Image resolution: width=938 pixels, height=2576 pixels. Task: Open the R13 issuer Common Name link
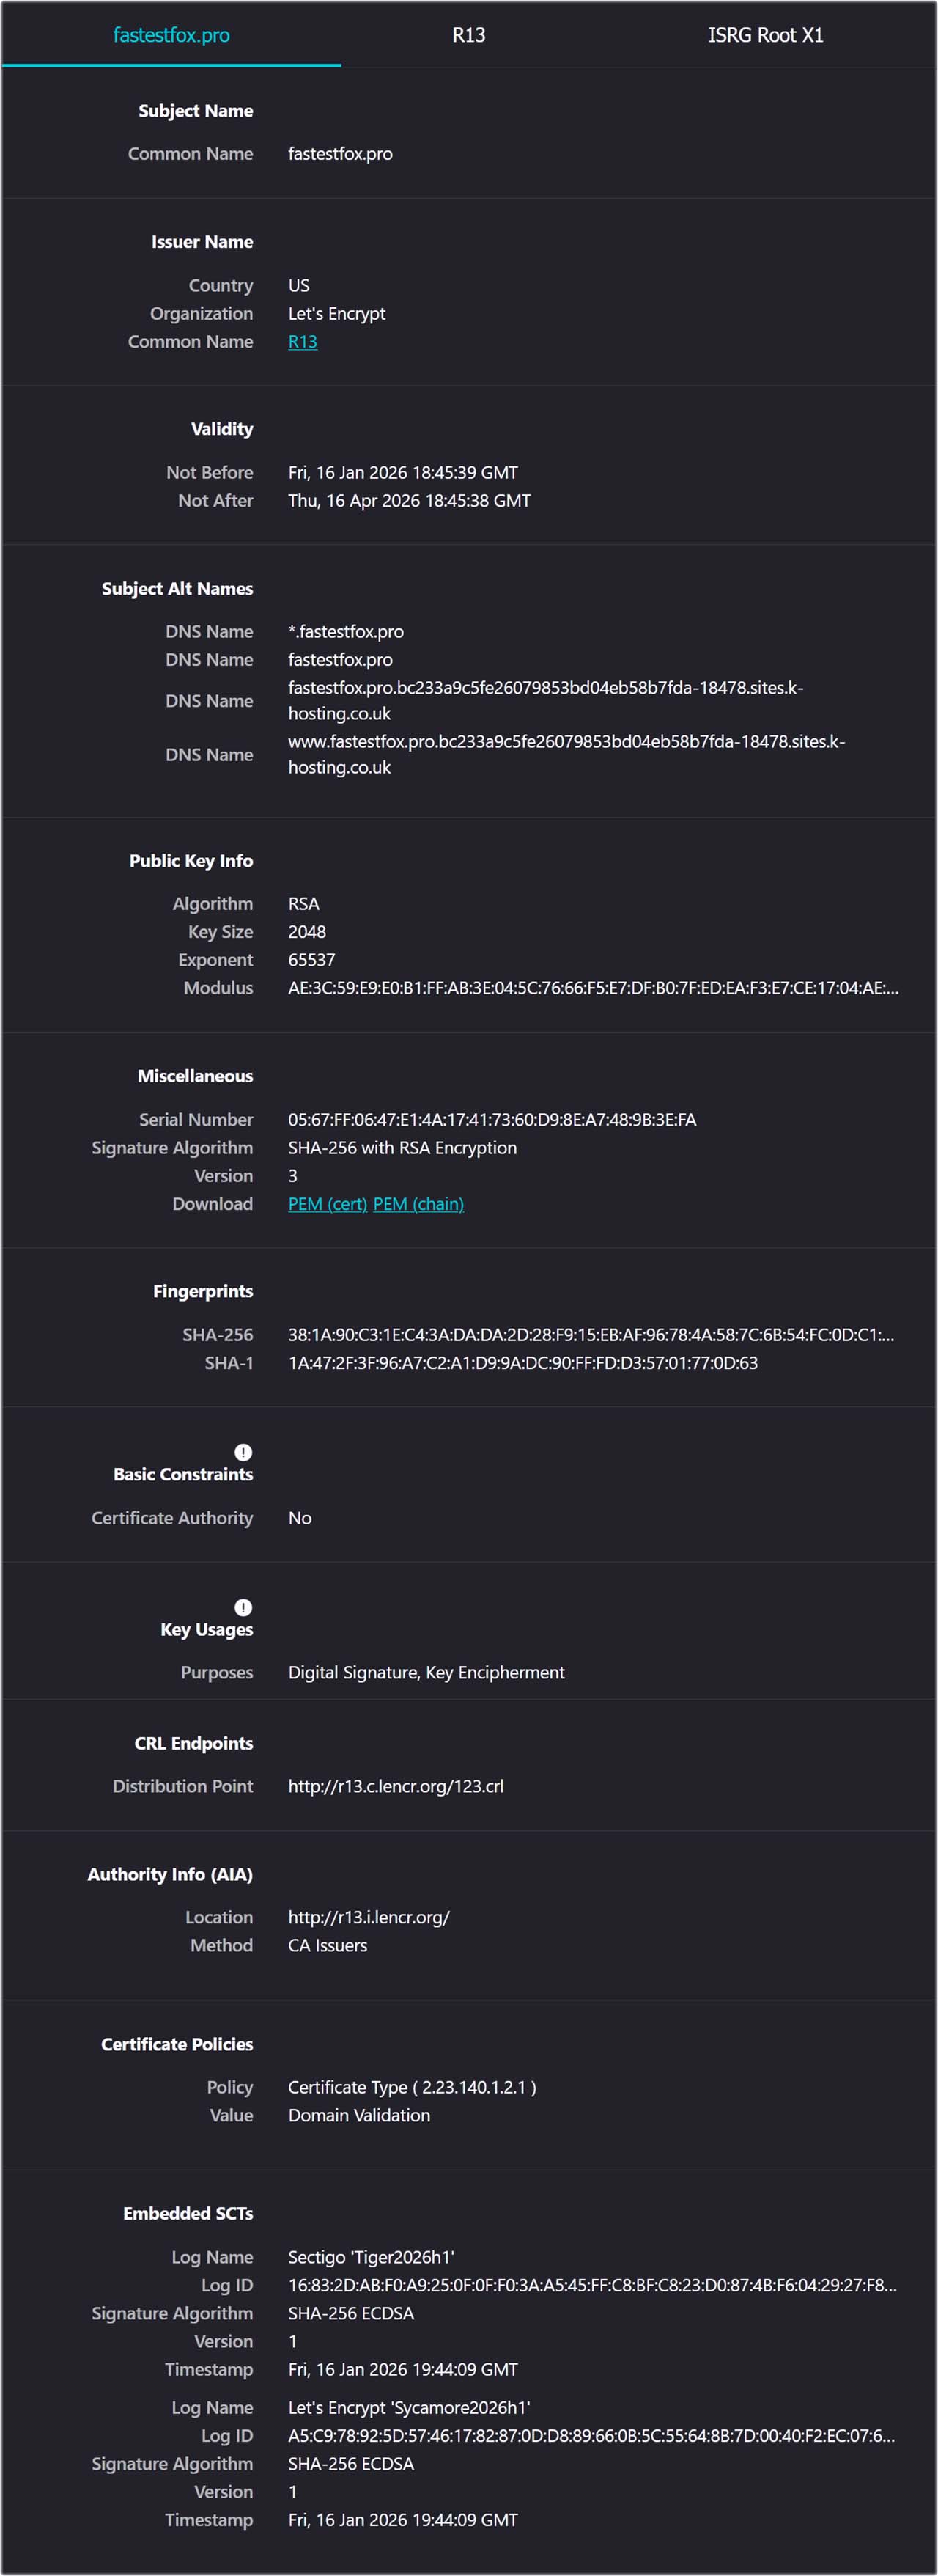pyautogui.click(x=303, y=341)
